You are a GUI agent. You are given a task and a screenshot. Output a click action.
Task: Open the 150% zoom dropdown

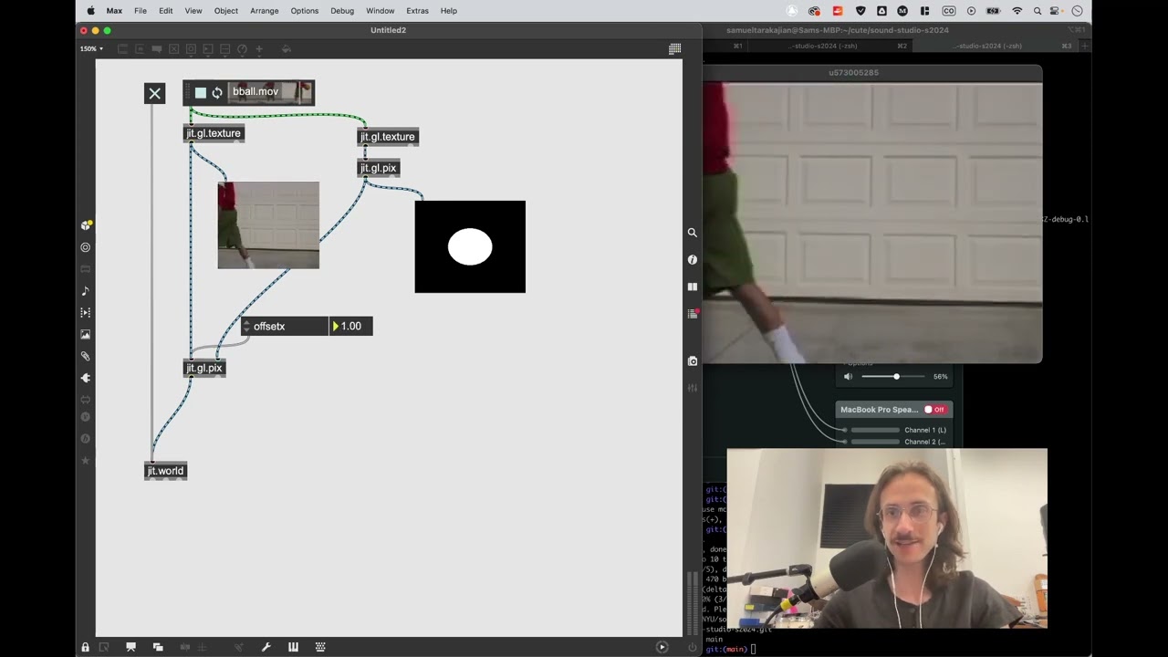click(x=91, y=48)
